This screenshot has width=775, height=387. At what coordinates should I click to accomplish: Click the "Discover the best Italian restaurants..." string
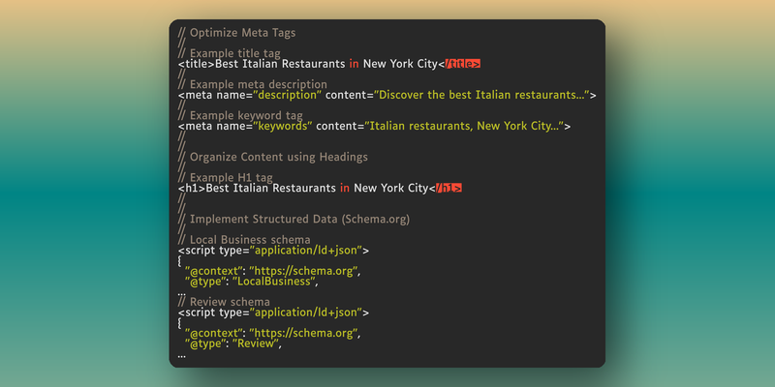click(x=480, y=95)
